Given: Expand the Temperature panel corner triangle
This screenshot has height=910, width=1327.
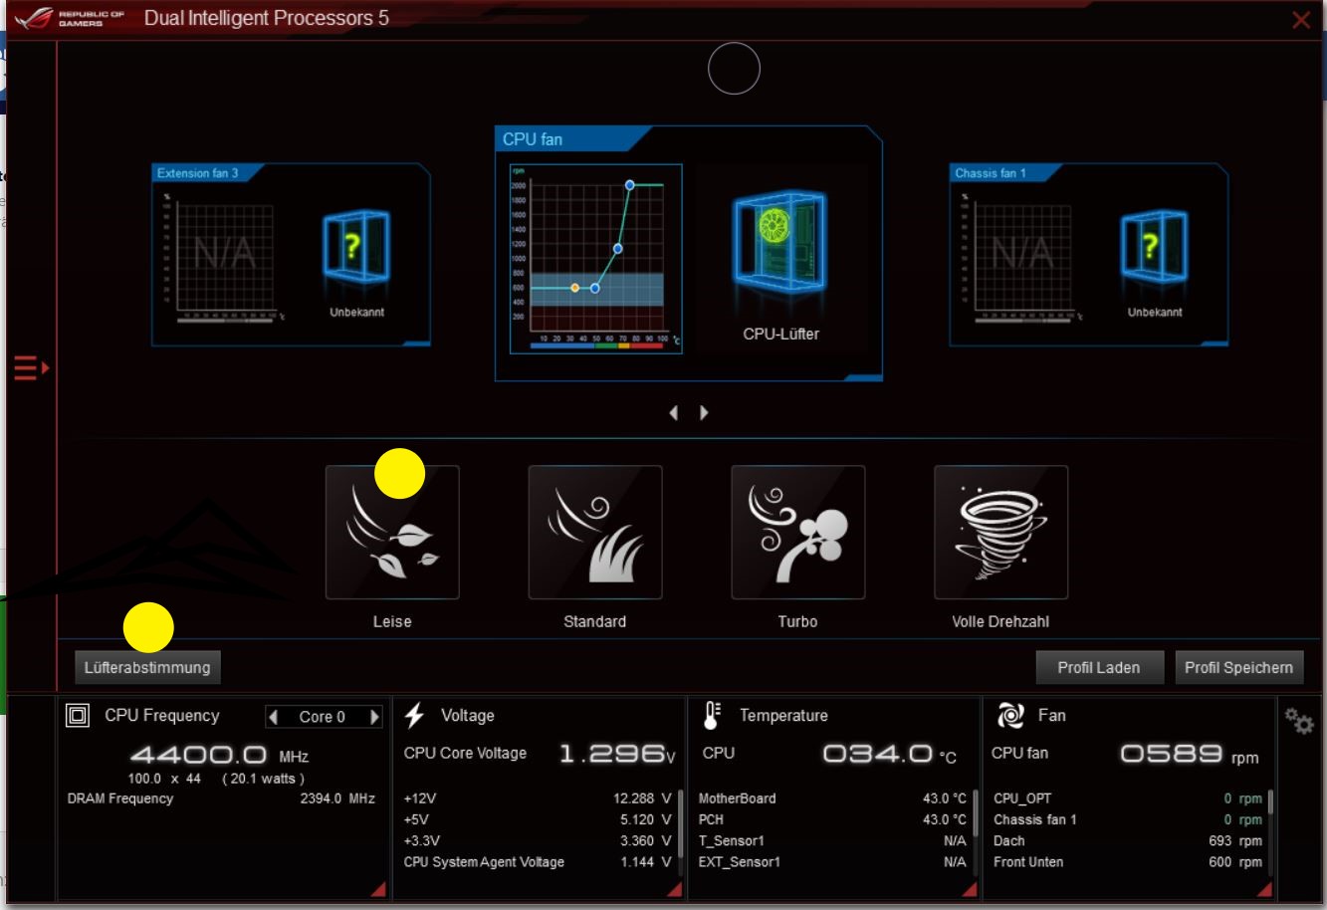Looking at the screenshot, I should tap(969, 889).
